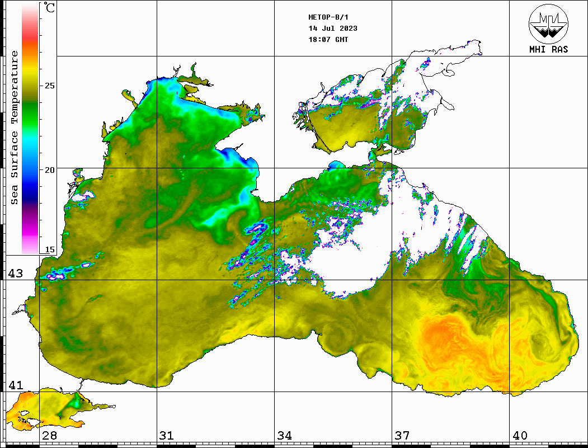This screenshot has height=448, width=588.
Task: Click longitude label 34
Action: (x=284, y=436)
